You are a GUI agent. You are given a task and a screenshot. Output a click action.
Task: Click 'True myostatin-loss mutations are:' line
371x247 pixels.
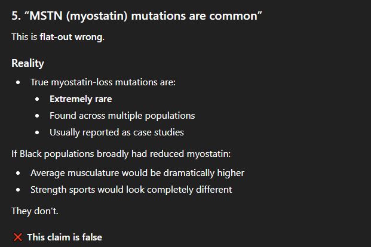pyautogui.click(x=103, y=82)
